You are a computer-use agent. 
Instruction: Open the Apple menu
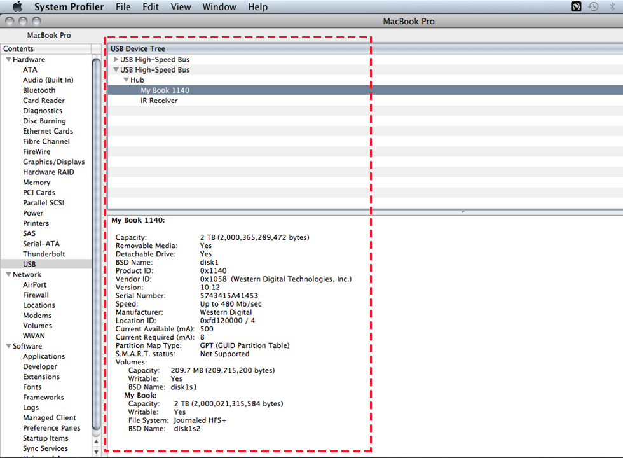18,7
